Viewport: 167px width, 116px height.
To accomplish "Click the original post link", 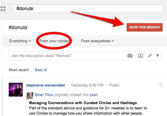I will [94, 95].
